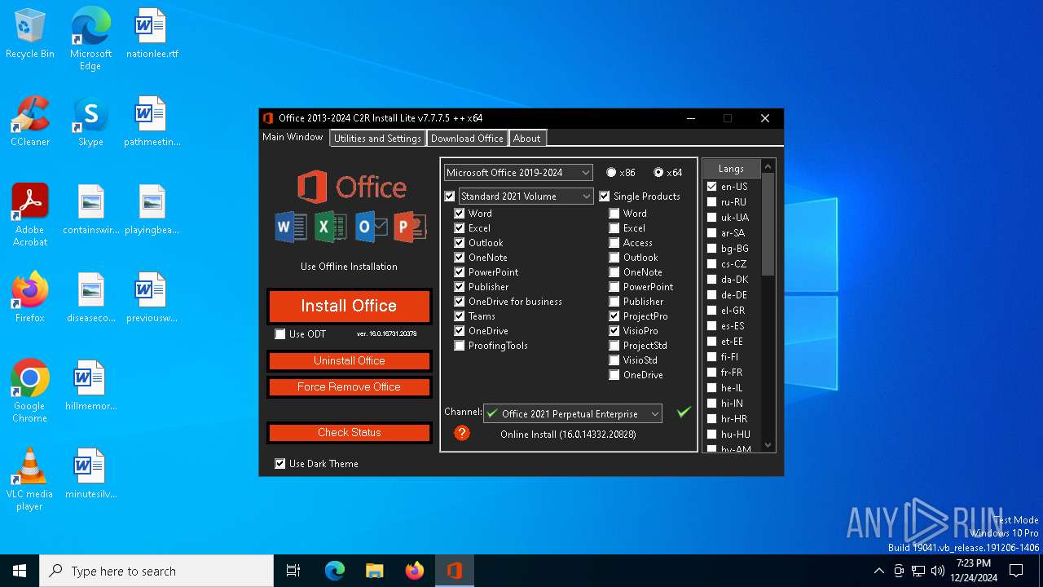Screen dimensions: 1043x587
Task: Switch to the Main Window tab
Action: coord(293,137)
